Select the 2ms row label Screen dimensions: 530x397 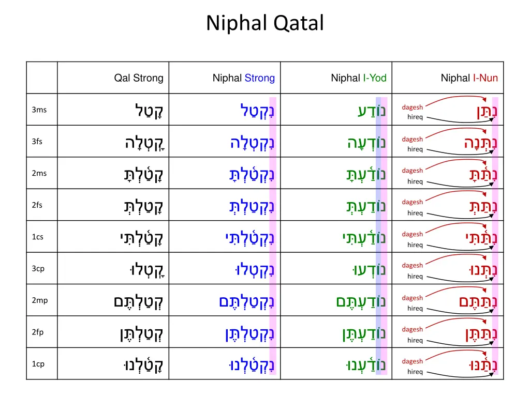(39, 173)
